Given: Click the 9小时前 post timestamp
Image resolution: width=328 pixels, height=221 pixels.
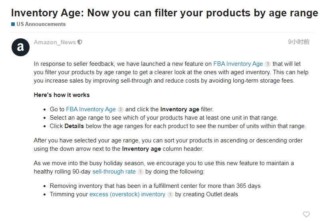Looking at the screenshot, I should [x=298, y=42].
